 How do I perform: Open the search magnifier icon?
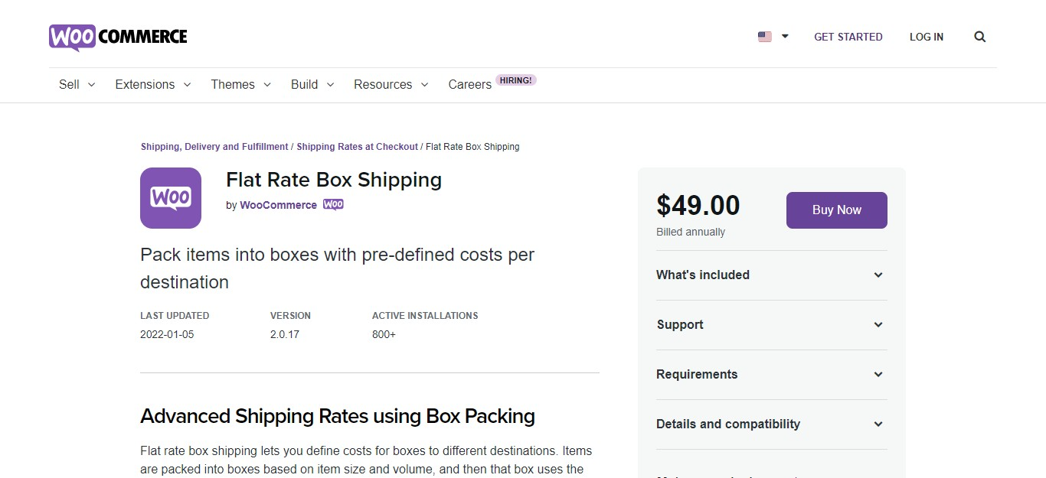(980, 37)
